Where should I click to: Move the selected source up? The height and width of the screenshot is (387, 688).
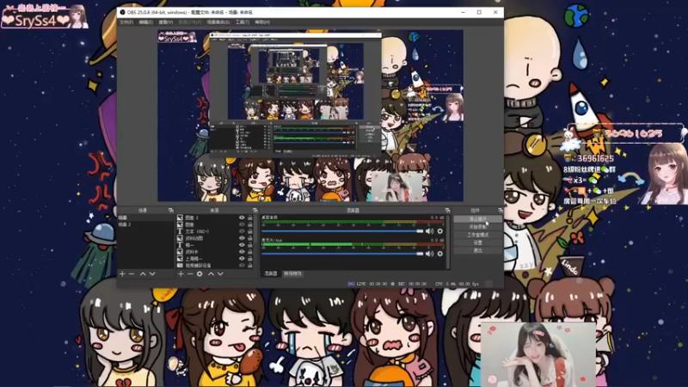211,273
